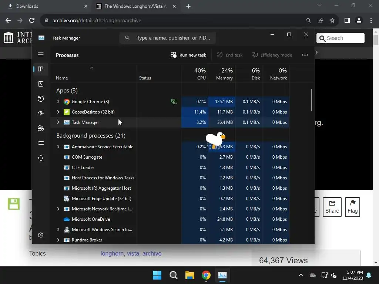Select the COM Surrogate process row
This screenshot has width=379, height=284.
(170, 157)
